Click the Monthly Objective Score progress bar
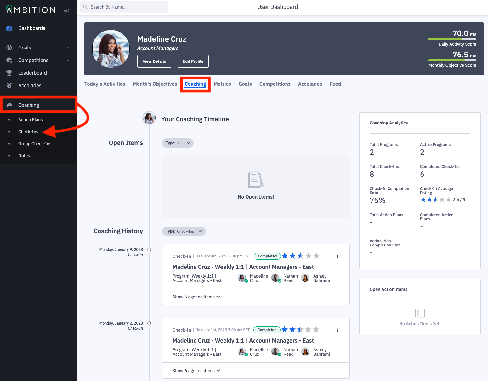The height and width of the screenshot is (381, 488). (x=452, y=60)
